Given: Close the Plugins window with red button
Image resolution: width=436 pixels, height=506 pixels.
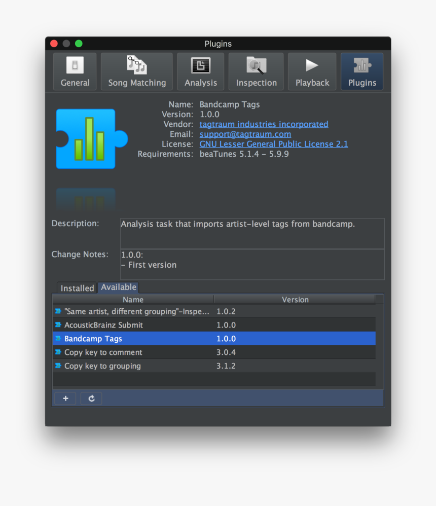Looking at the screenshot, I should (x=54, y=44).
